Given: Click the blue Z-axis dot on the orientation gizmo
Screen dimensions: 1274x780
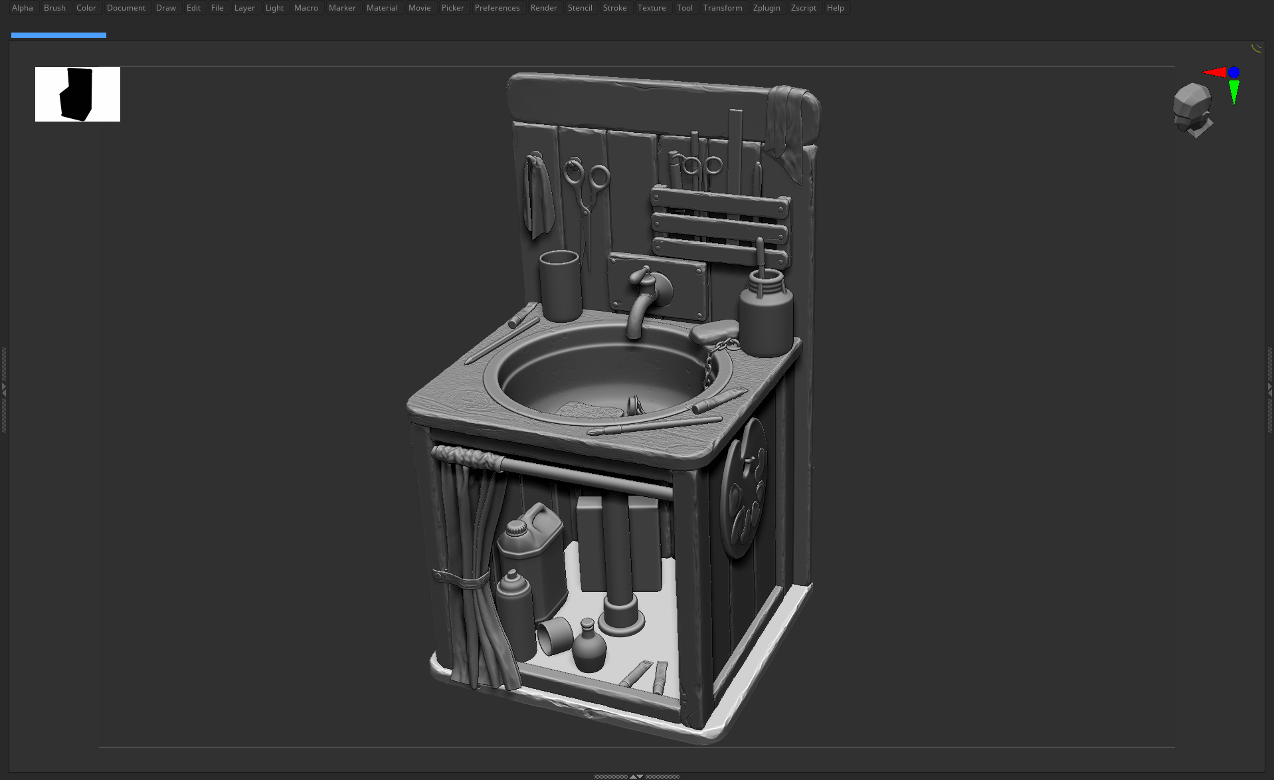Looking at the screenshot, I should (x=1233, y=72).
